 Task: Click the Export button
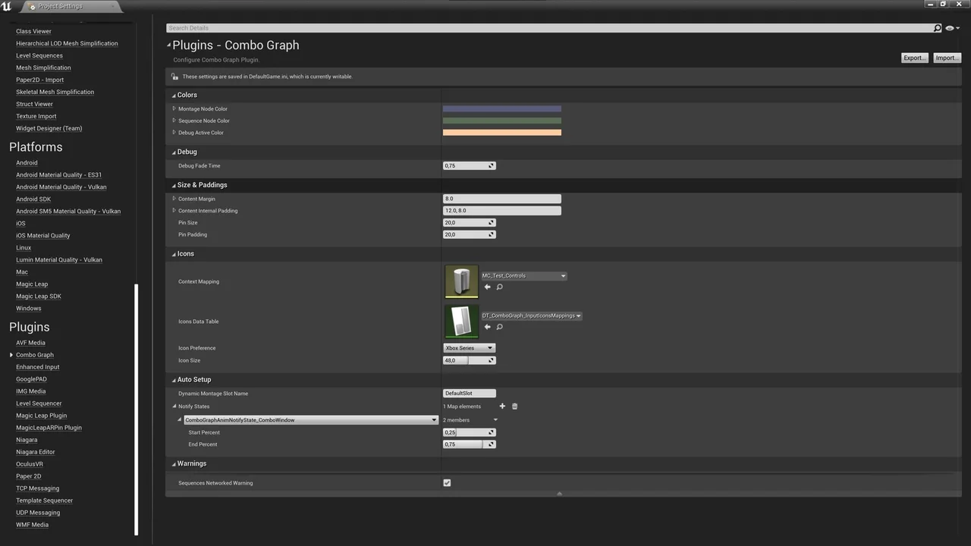tap(913, 58)
